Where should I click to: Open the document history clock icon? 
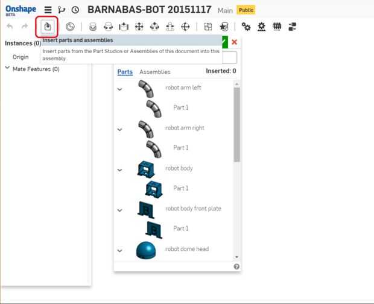[75, 10]
